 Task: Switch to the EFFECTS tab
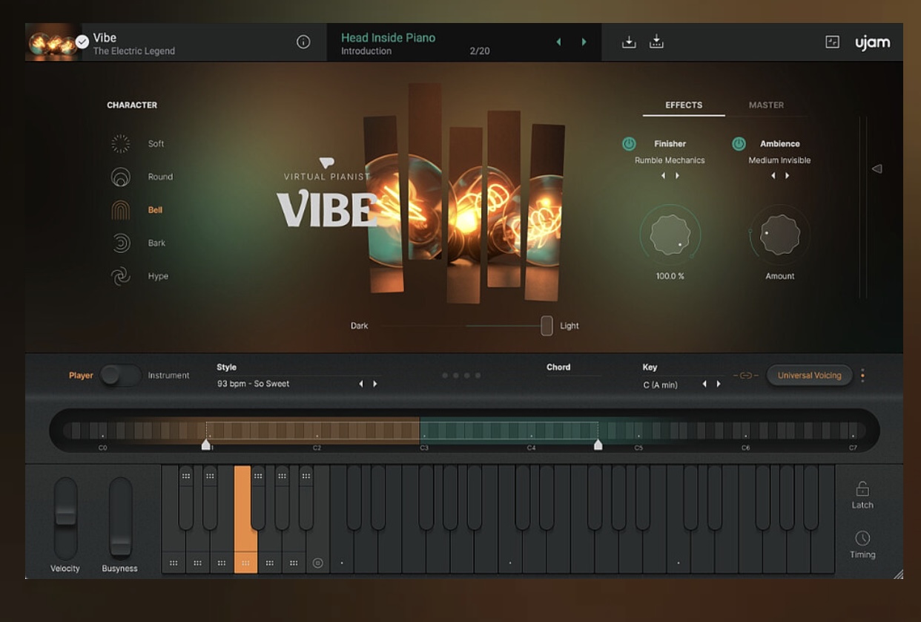[x=684, y=105]
